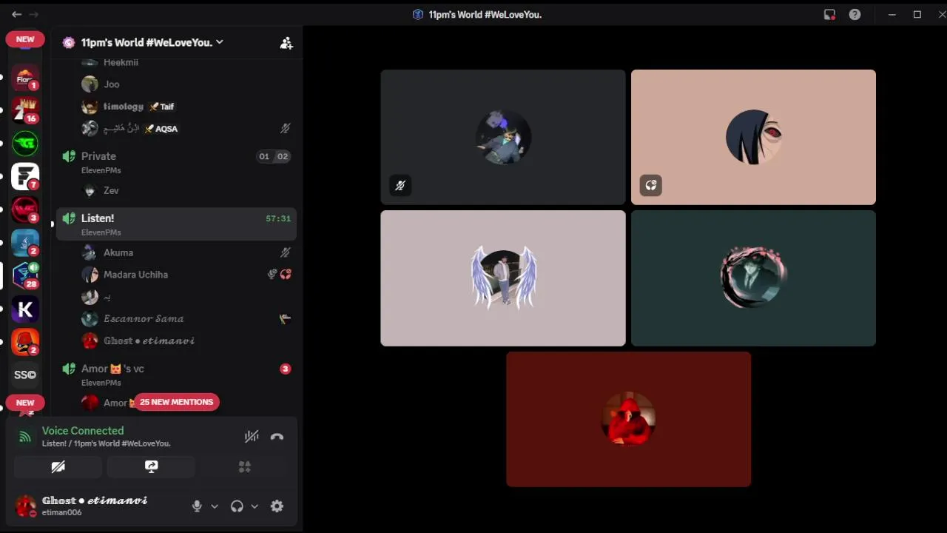Click the deafened badge on pink tile
Image resolution: width=947 pixels, height=533 pixels.
(651, 186)
